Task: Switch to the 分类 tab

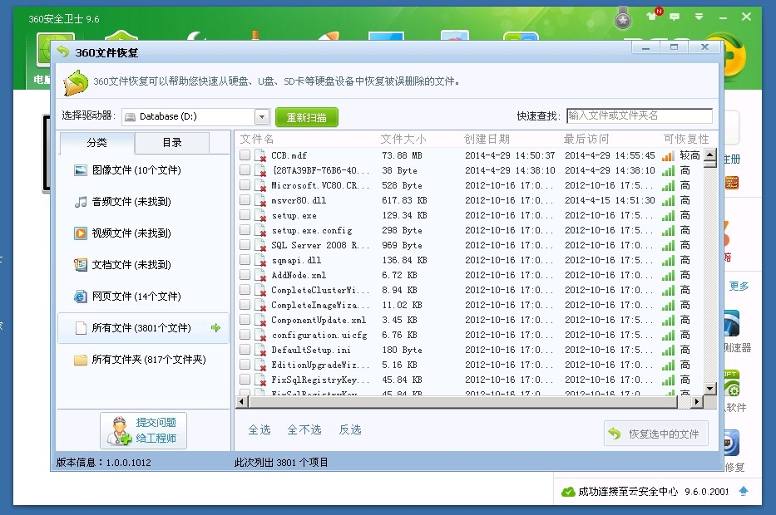Action: pyautogui.click(x=96, y=143)
